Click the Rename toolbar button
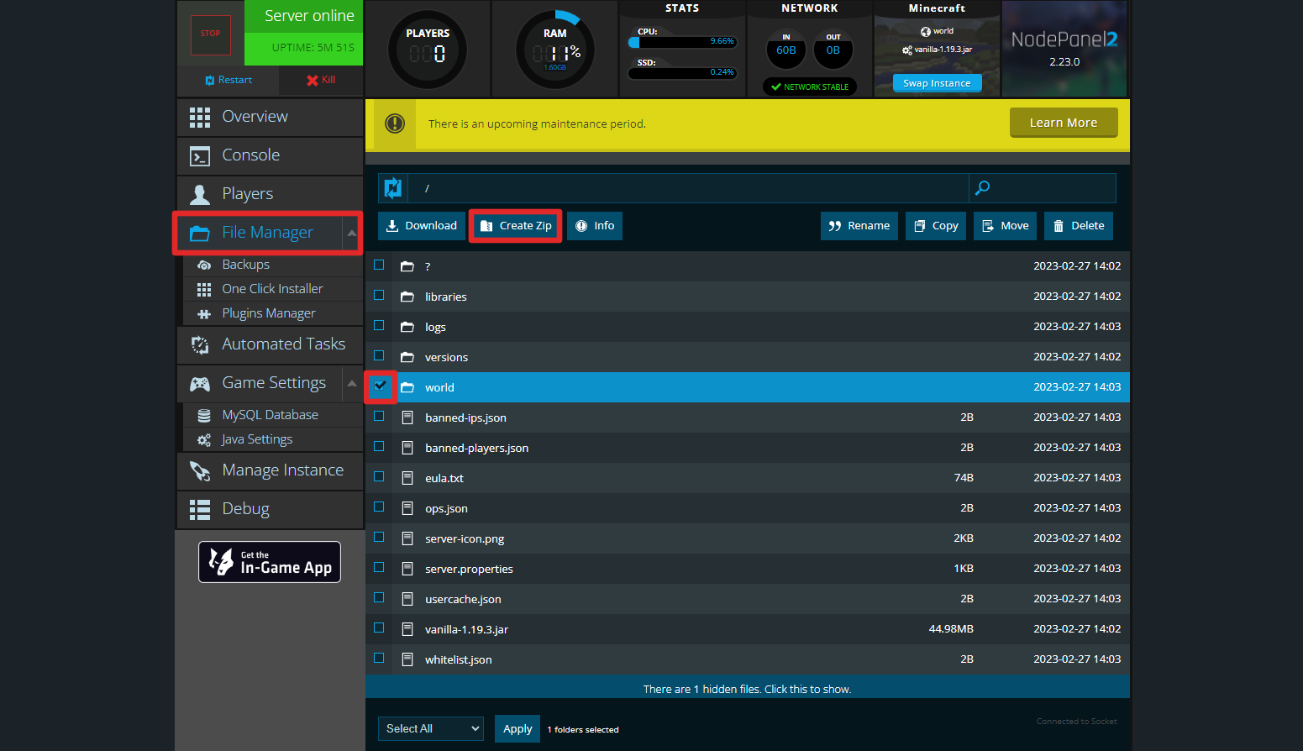This screenshot has width=1303, height=751. [859, 226]
